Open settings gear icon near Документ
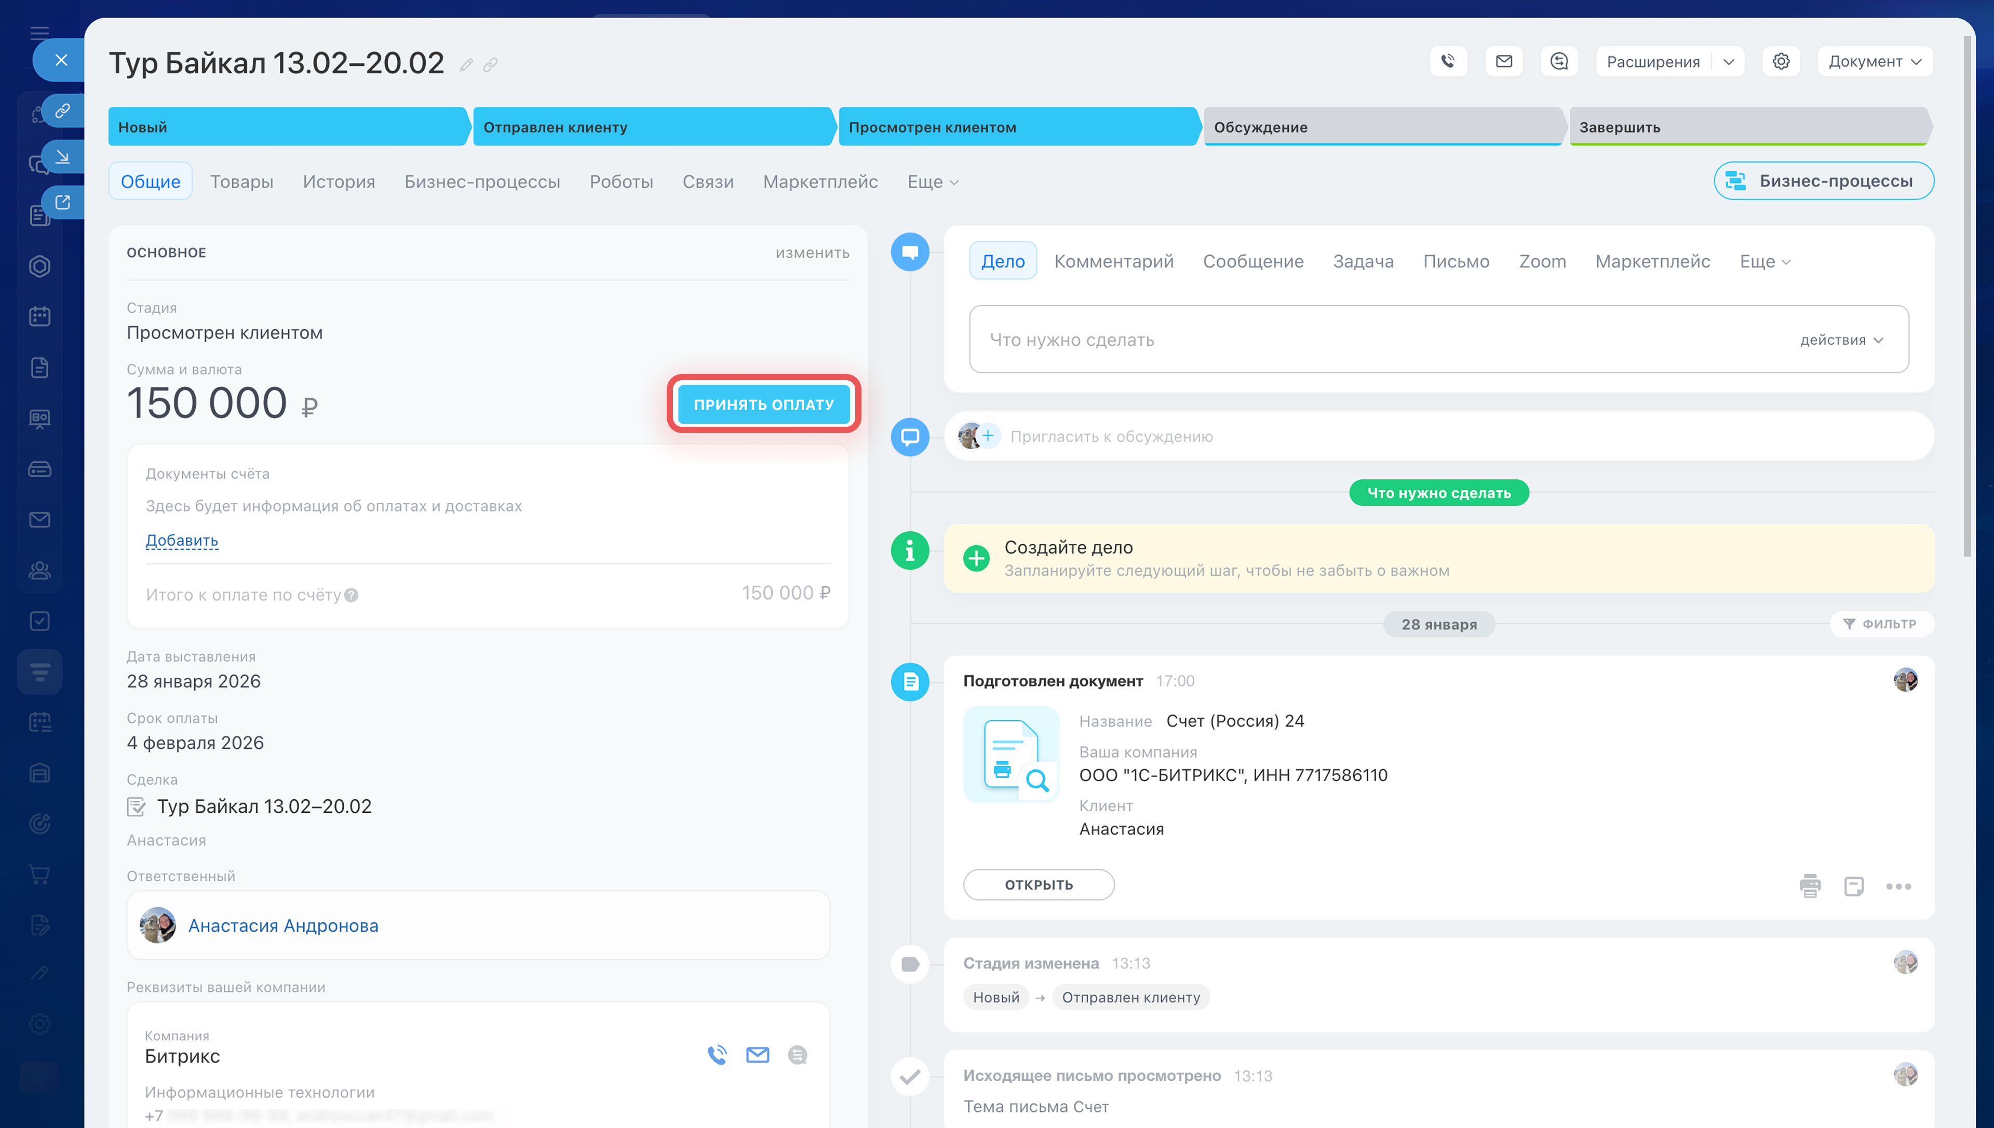 click(x=1780, y=61)
